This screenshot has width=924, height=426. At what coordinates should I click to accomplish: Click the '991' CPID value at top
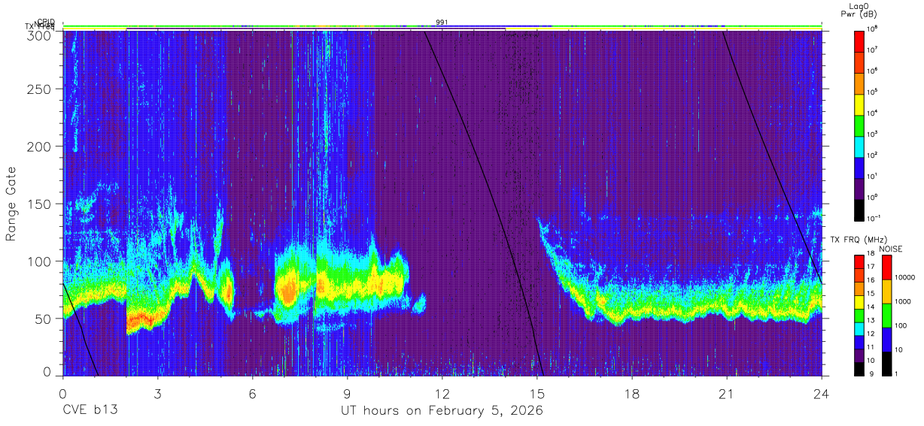point(442,23)
